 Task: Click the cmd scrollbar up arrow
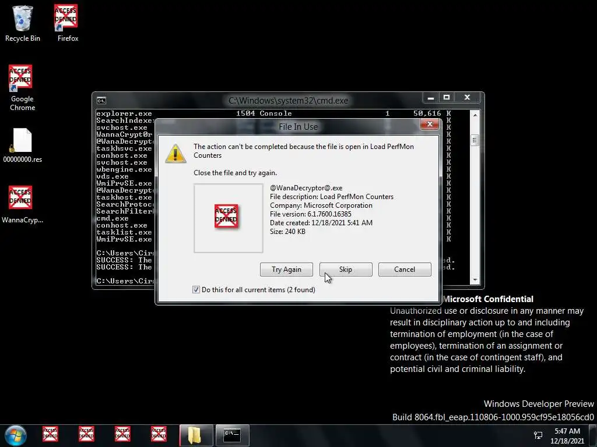475,115
